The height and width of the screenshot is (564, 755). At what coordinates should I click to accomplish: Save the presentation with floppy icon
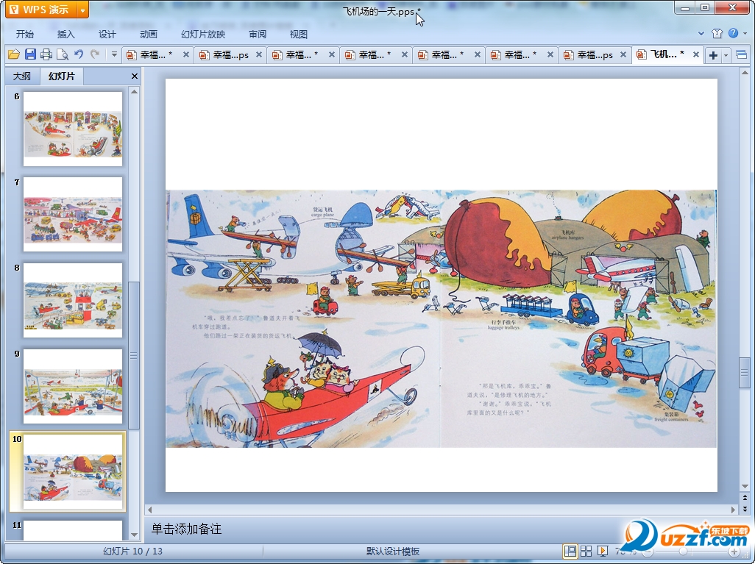coord(30,54)
